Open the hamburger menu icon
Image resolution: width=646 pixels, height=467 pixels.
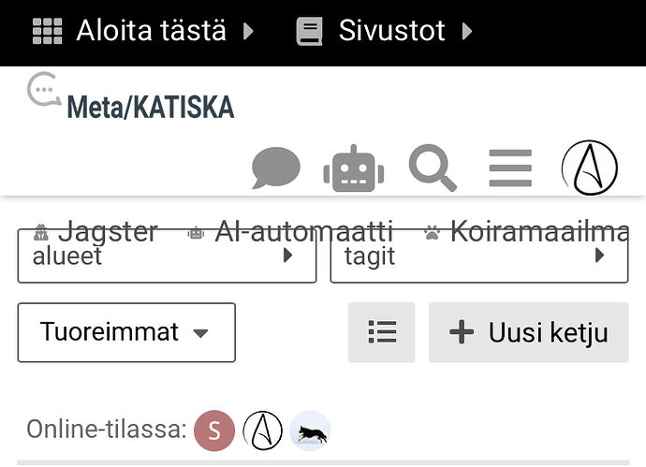[510, 168]
